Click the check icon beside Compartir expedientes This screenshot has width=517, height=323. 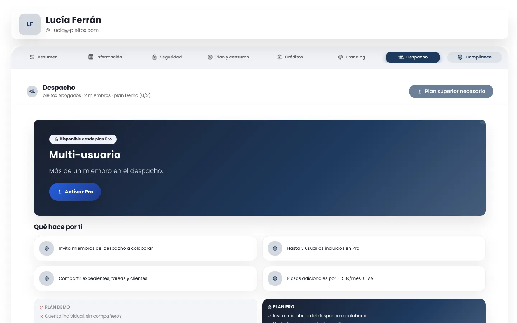pos(47,278)
